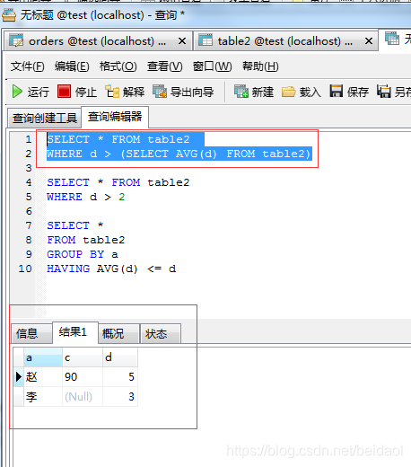Select the 结果1 result tab
Viewport: 411px width, 467px height.
coord(75,332)
